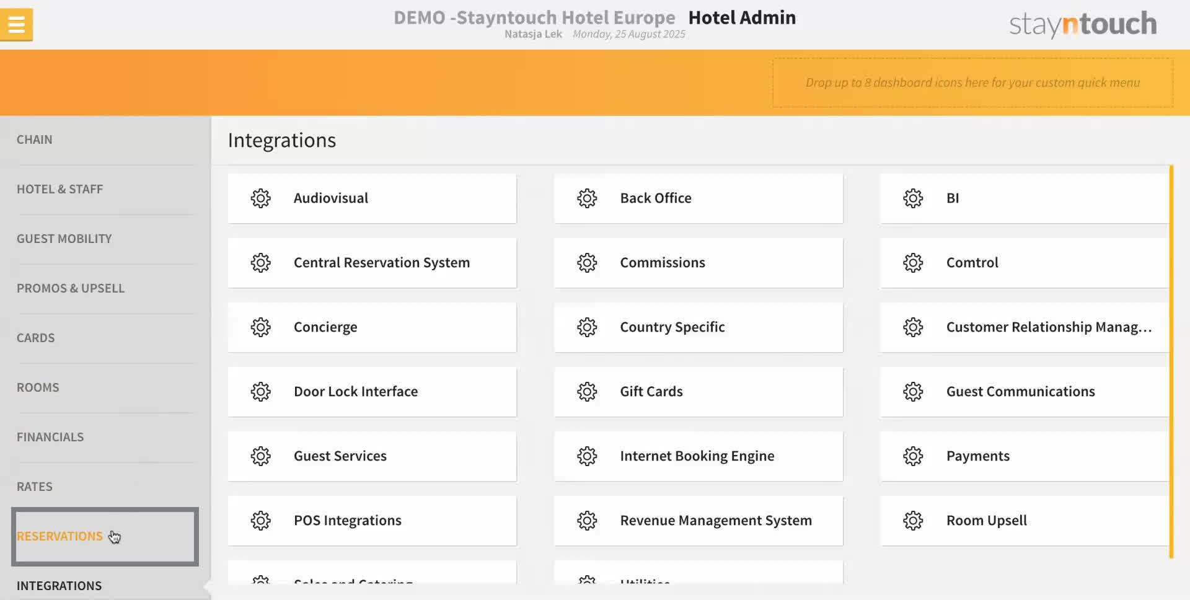Open the Guest Communications label
This screenshot has width=1190, height=600.
(1021, 392)
